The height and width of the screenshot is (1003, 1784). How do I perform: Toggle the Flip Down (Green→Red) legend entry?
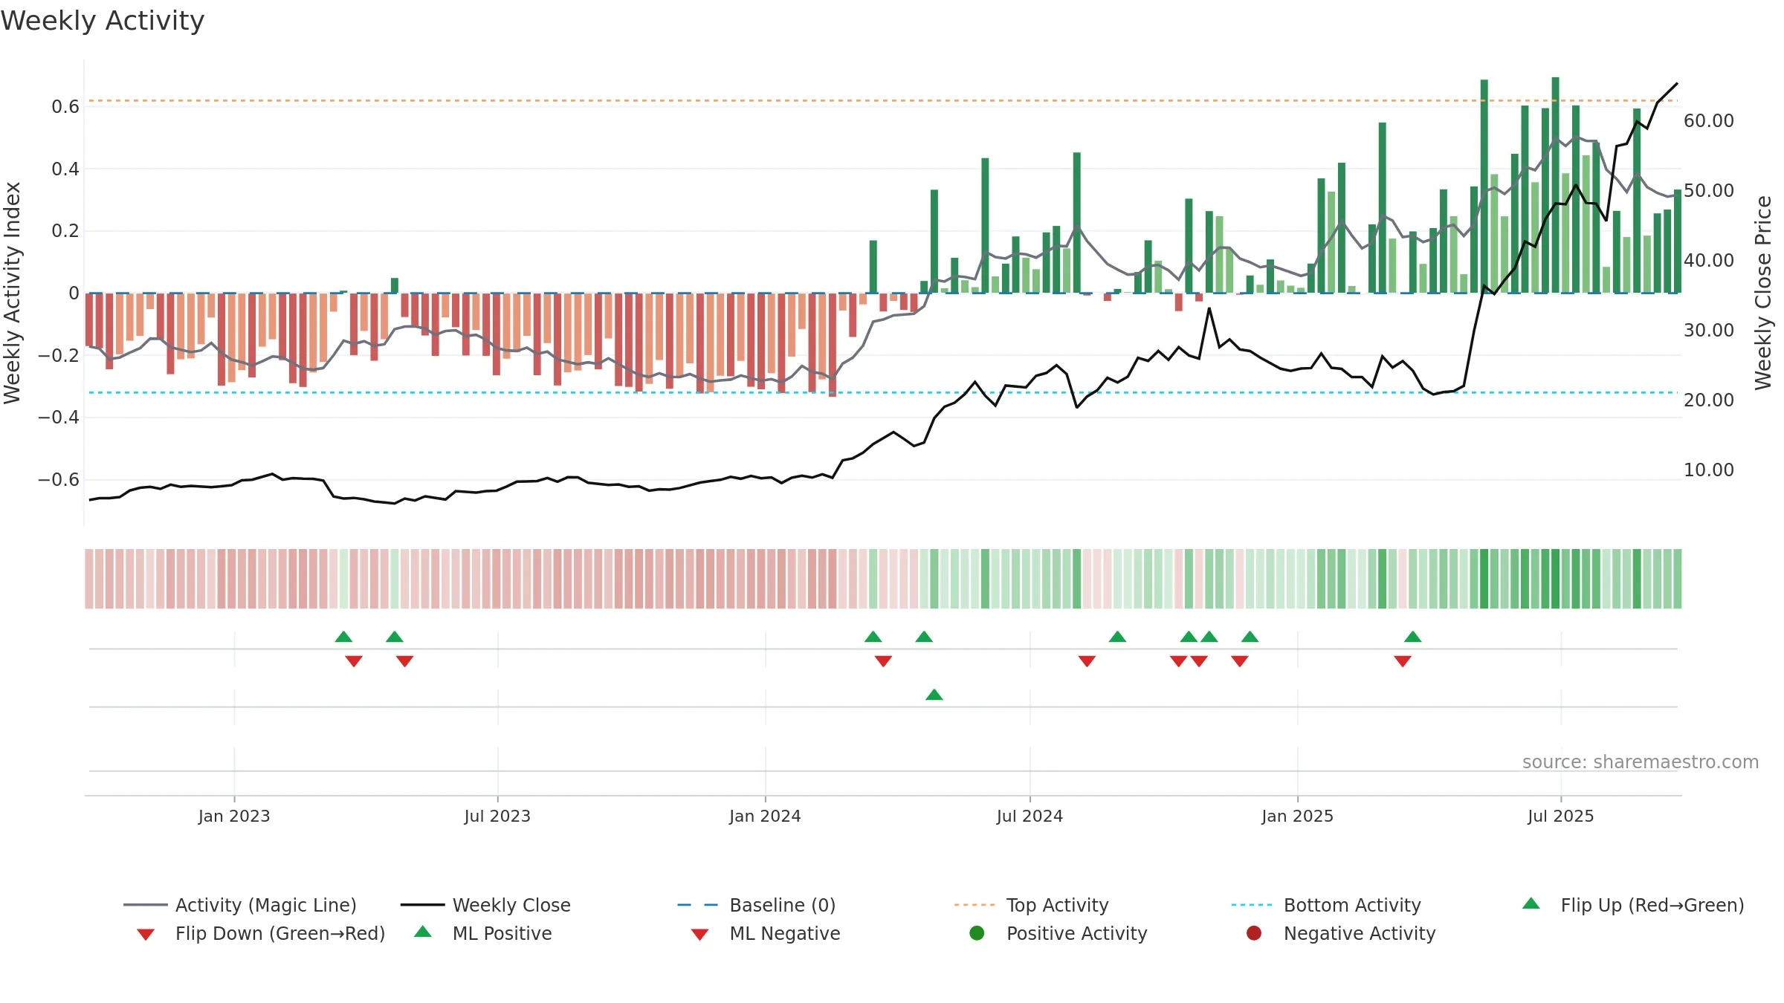click(x=260, y=933)
